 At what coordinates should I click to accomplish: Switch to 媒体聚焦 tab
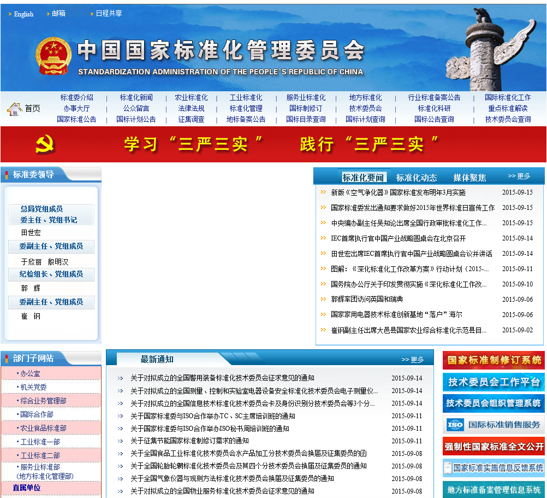[x=469, y=178]
